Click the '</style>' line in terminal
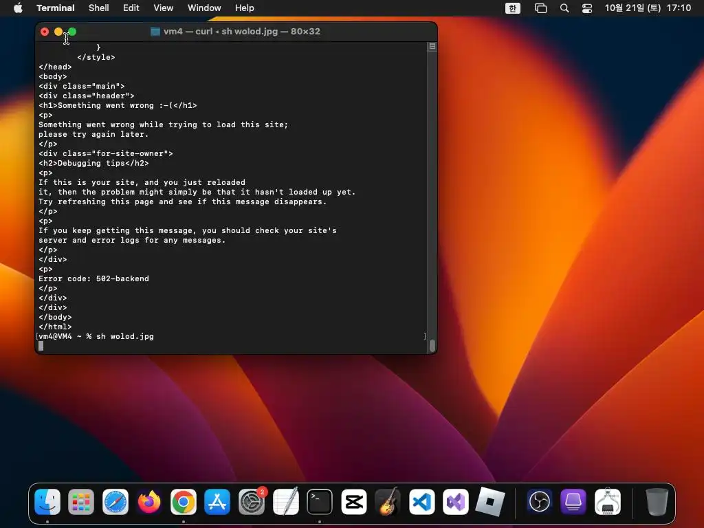Image resolution: width=704 pixels, height=528 pixels. click(x=96, y=57)
